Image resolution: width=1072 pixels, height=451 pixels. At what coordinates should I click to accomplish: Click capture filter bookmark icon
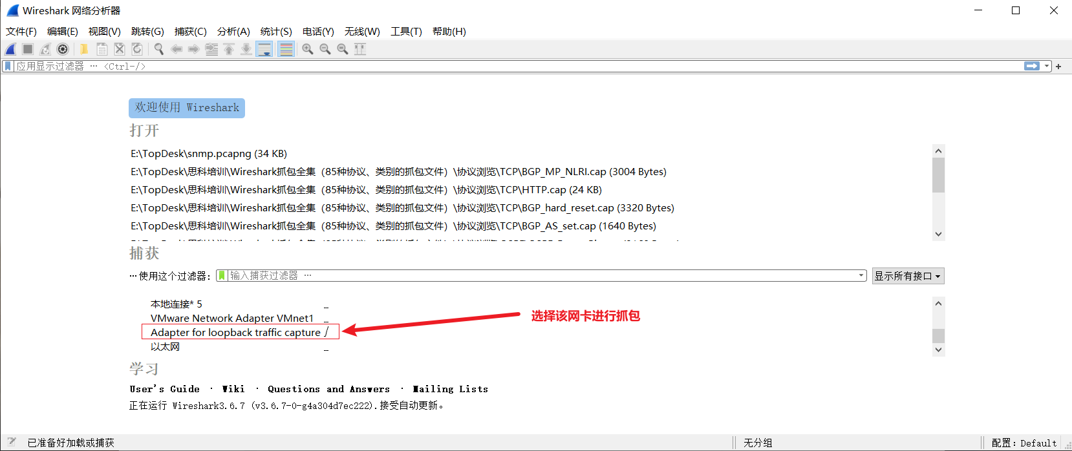point(222,276)
